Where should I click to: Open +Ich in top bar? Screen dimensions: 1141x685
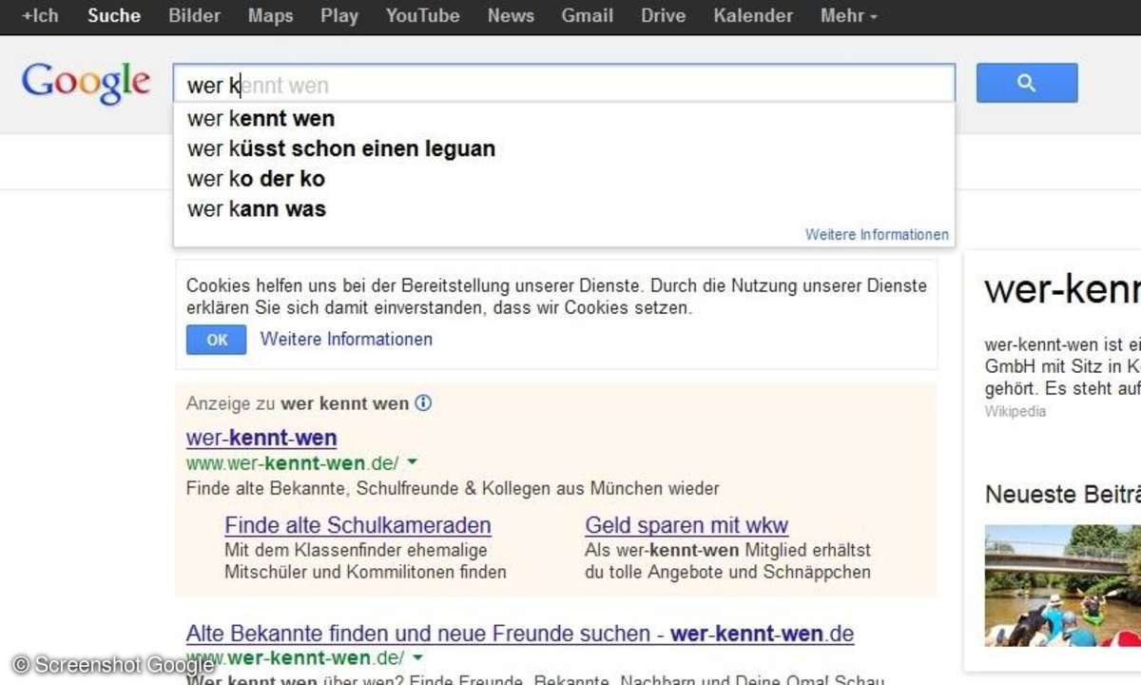(41, 16)
